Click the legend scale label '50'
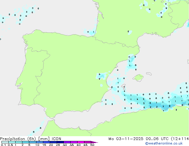The height and width of the screenshot is (146, 189). point(92,145)
